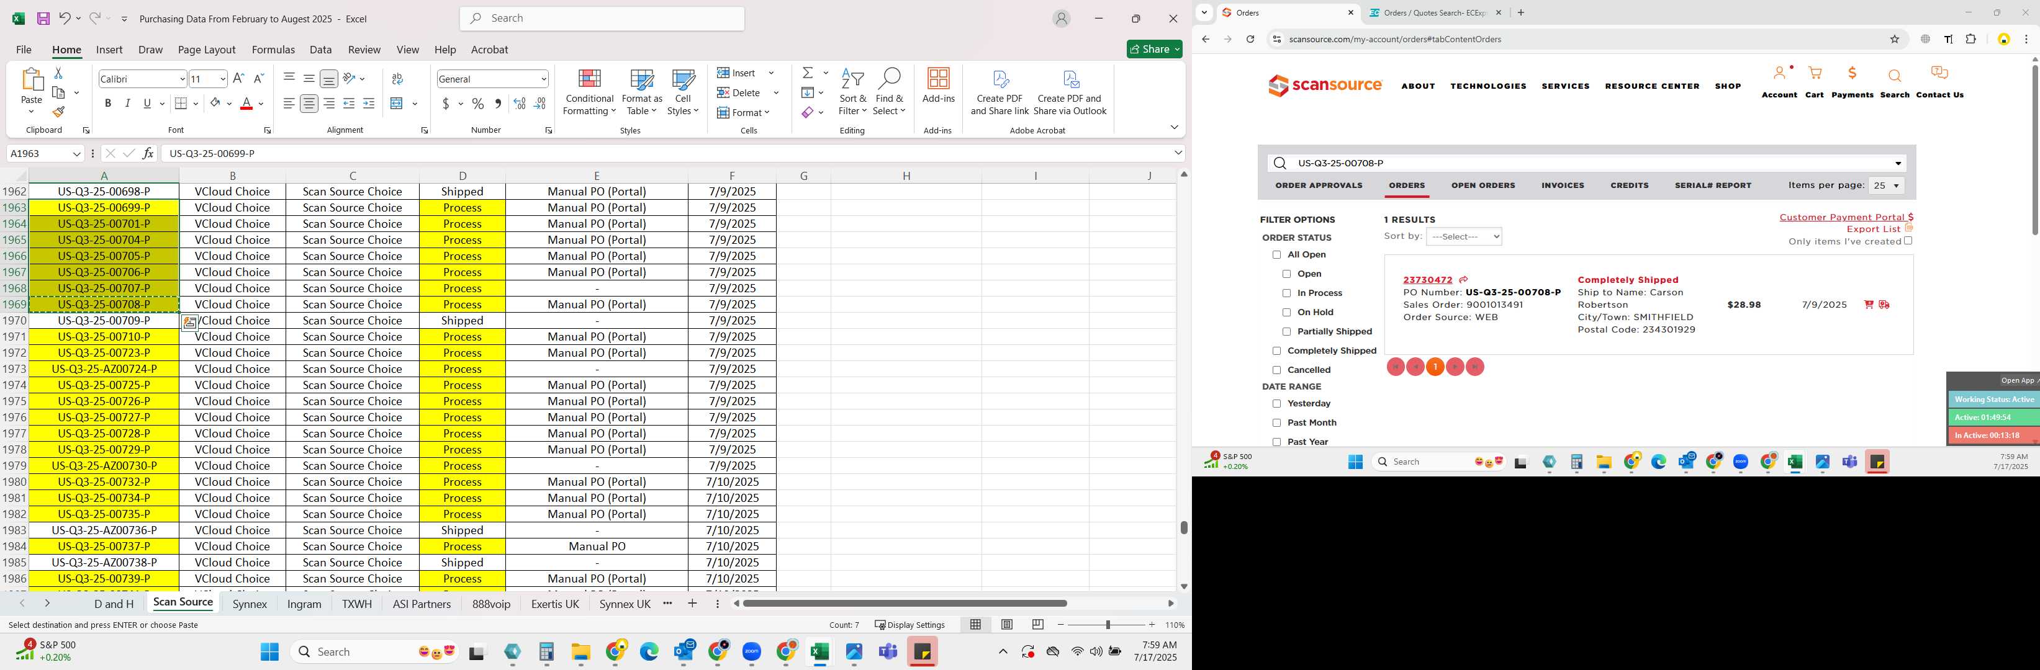Click the Save icon in Excel title bar
Viewport: 2040px width, 670px height.
click(43, 18)
